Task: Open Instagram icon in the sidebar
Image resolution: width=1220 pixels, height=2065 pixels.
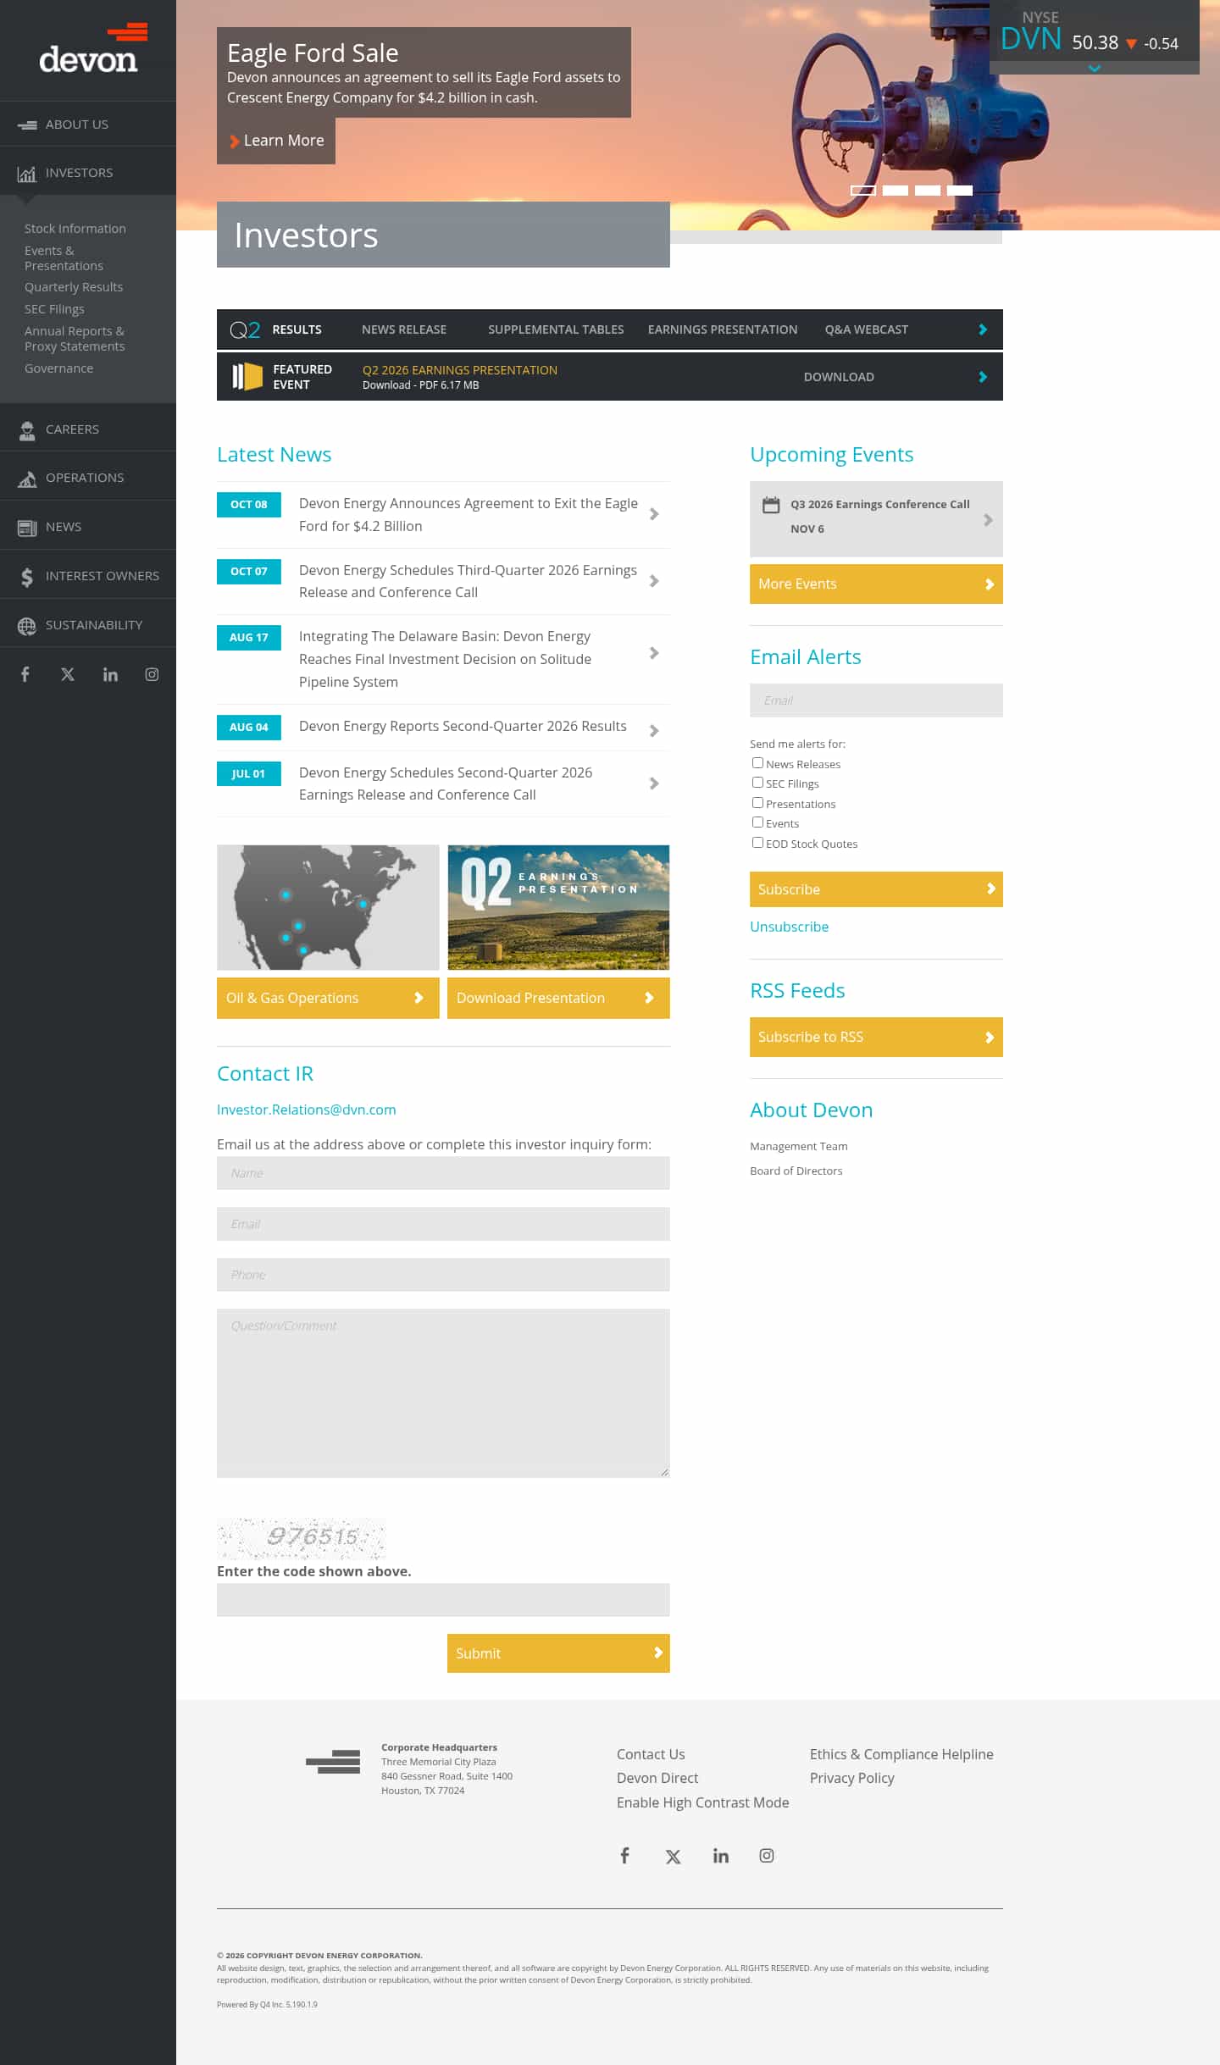Action: 152,674
